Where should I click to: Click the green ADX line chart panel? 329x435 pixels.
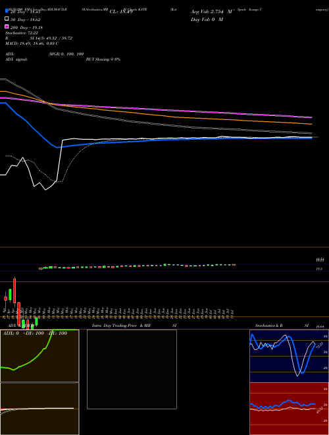(39, 356)
